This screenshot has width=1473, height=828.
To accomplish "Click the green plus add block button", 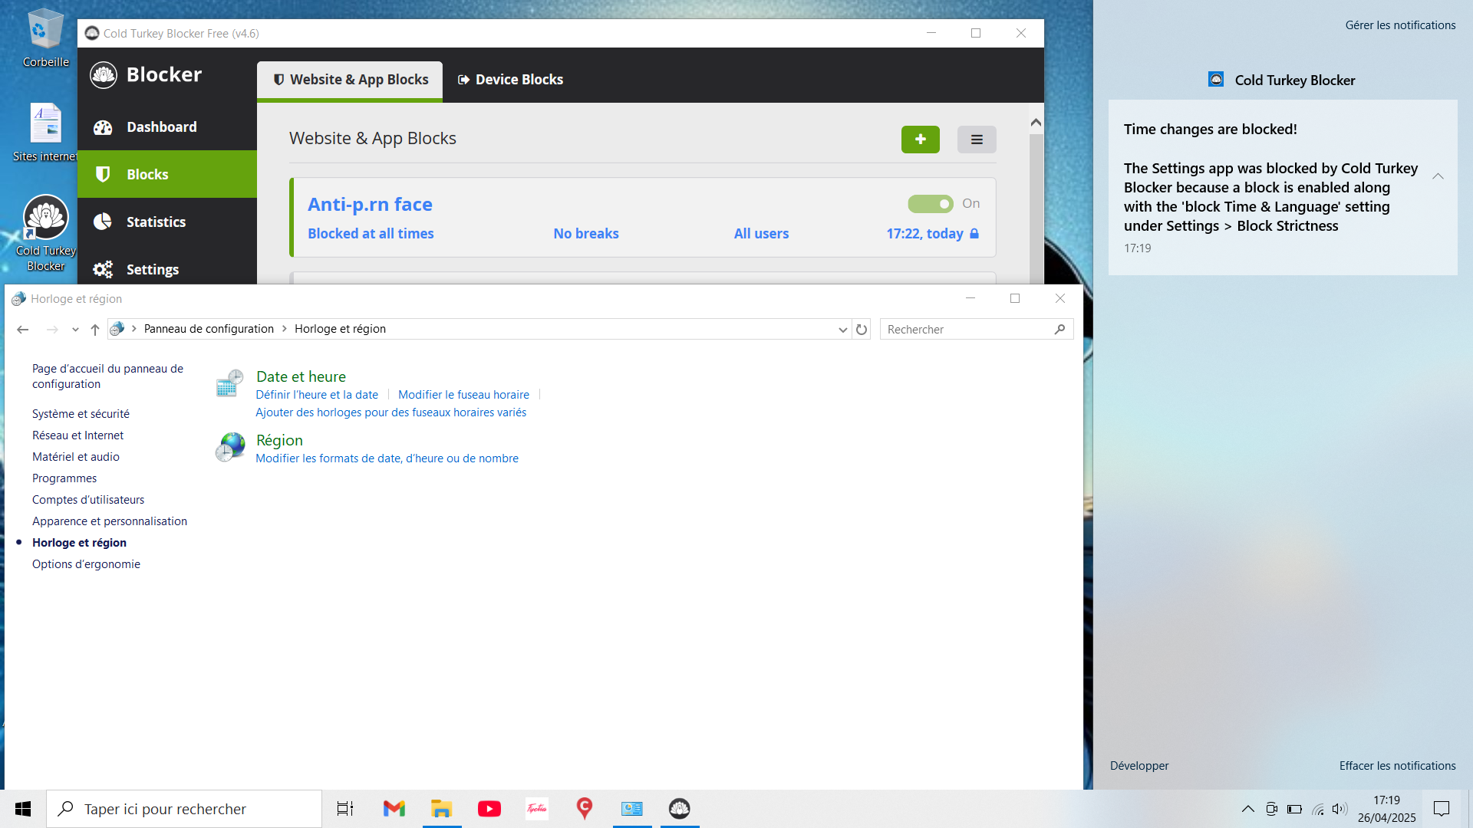I will pos(921,140).
